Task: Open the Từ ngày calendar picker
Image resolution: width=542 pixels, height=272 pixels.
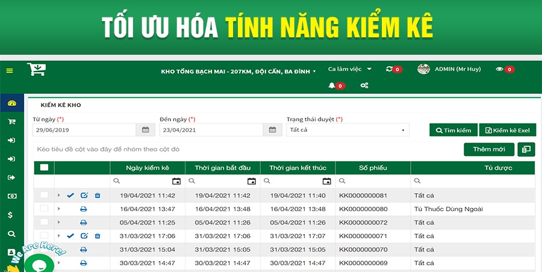Action: tap(146, 130)
